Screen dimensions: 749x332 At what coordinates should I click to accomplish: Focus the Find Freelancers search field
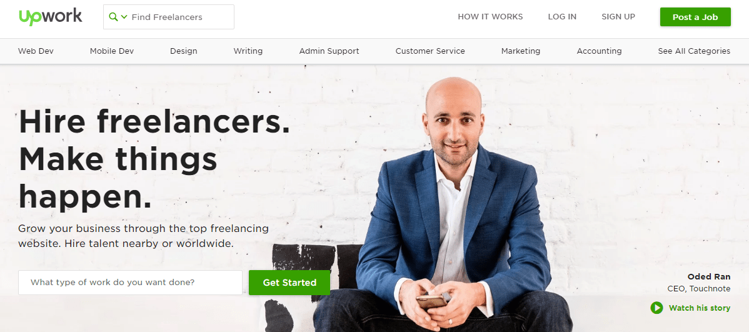[169, 17]
